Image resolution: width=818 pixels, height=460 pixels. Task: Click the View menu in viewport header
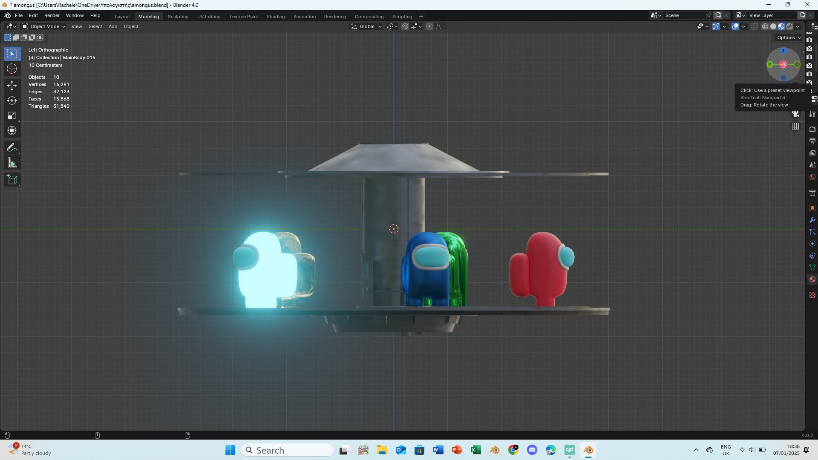77,26
